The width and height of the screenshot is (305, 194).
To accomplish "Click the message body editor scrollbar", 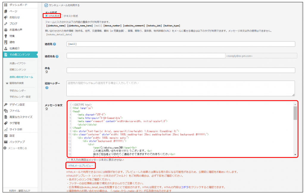I will coord(295,113).
